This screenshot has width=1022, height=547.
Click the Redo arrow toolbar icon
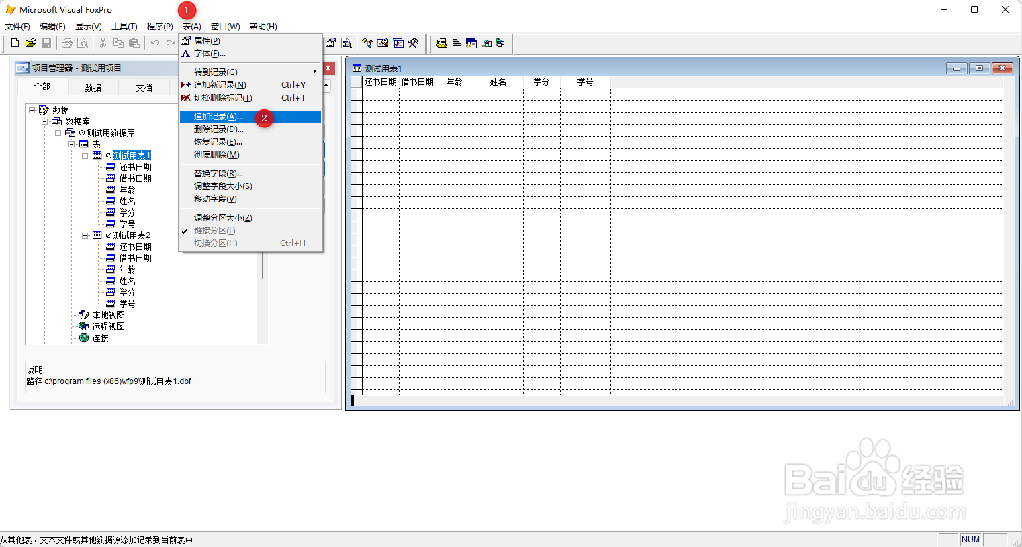click(x=171, y=43)
